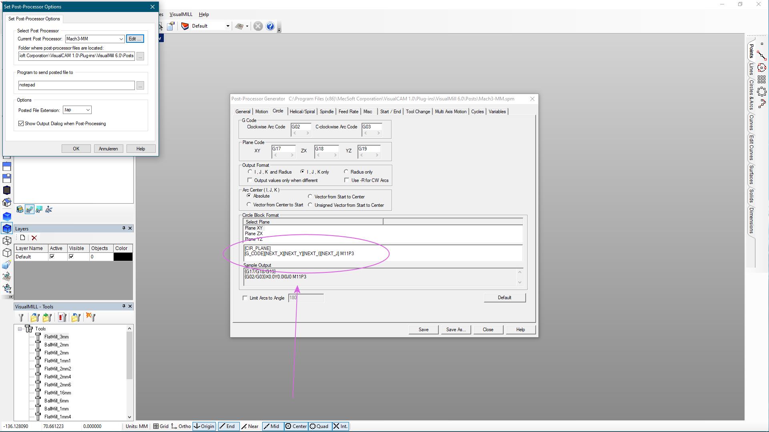Enable Use -R for CW Arcs
The image size is (769, 432).
click(347, 180)
